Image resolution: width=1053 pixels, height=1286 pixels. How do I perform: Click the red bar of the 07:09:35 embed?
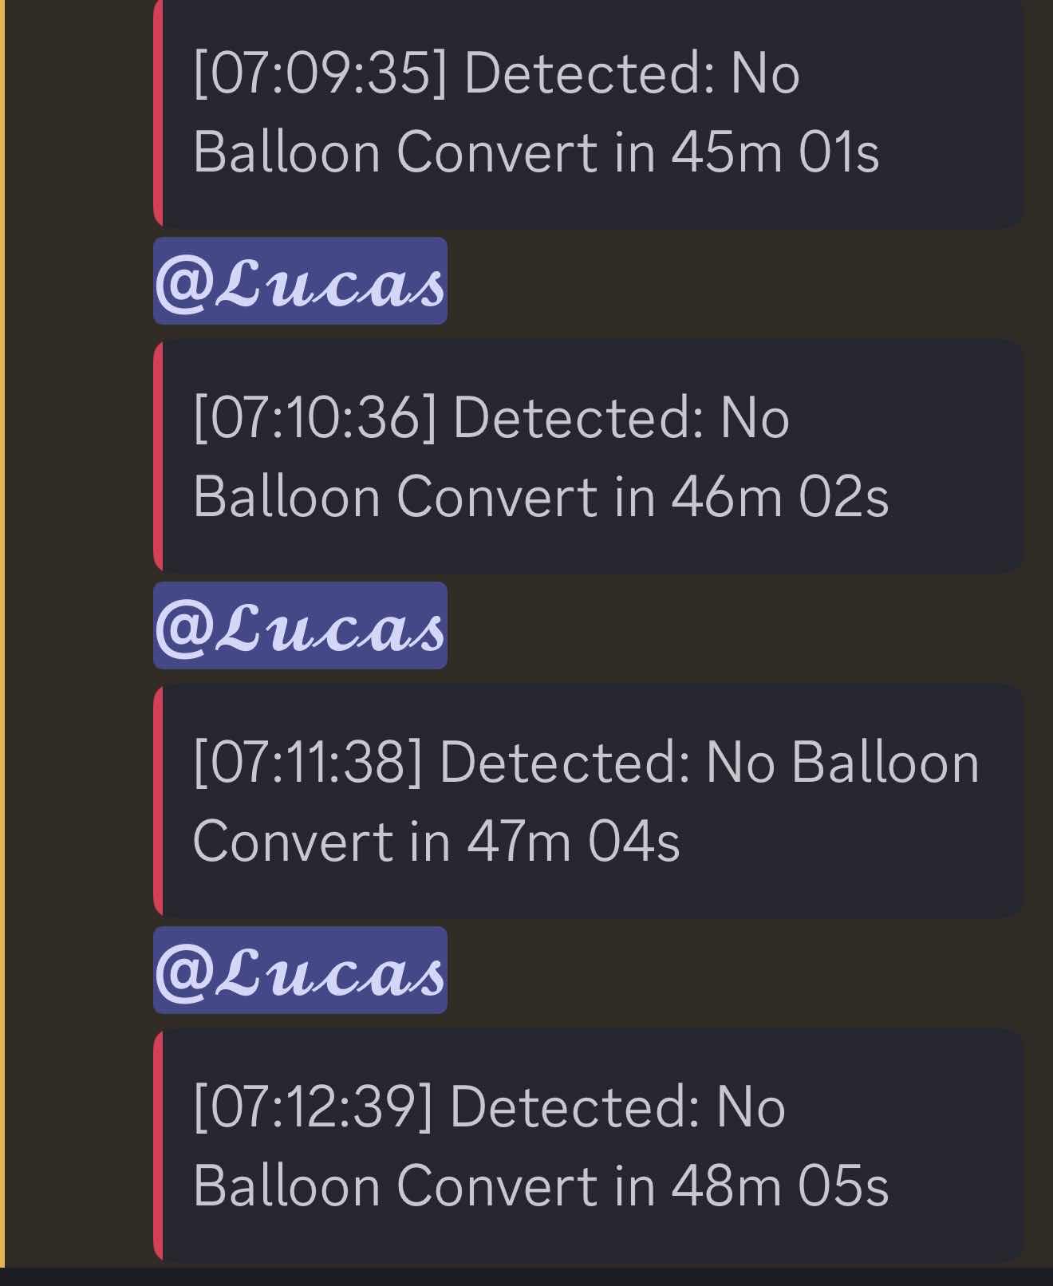click(x=158, y=112)
